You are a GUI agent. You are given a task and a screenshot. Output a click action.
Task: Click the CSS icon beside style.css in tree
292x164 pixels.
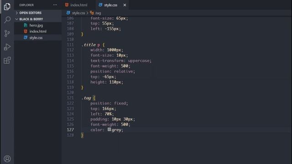point(26,37)
